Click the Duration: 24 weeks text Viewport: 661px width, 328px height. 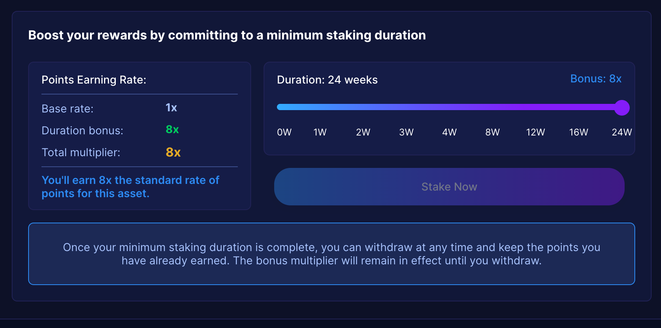point(327,80)
